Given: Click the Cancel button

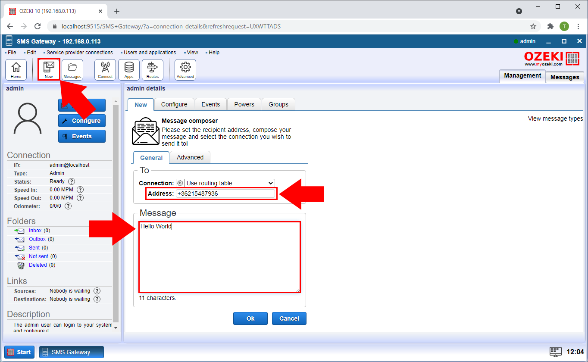Looking at the screenshot, I should [x=289, y=318].
